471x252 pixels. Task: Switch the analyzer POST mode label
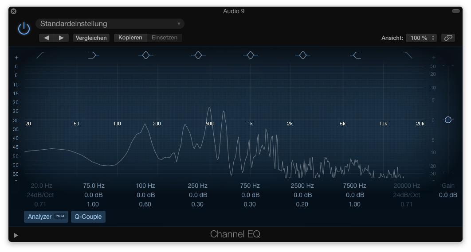point(60,216)
